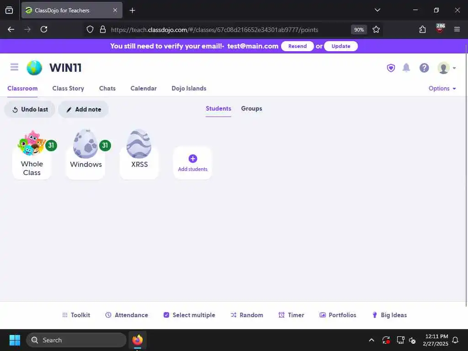Click the Undo last button
Screen dimensions: 468x351
30,110
